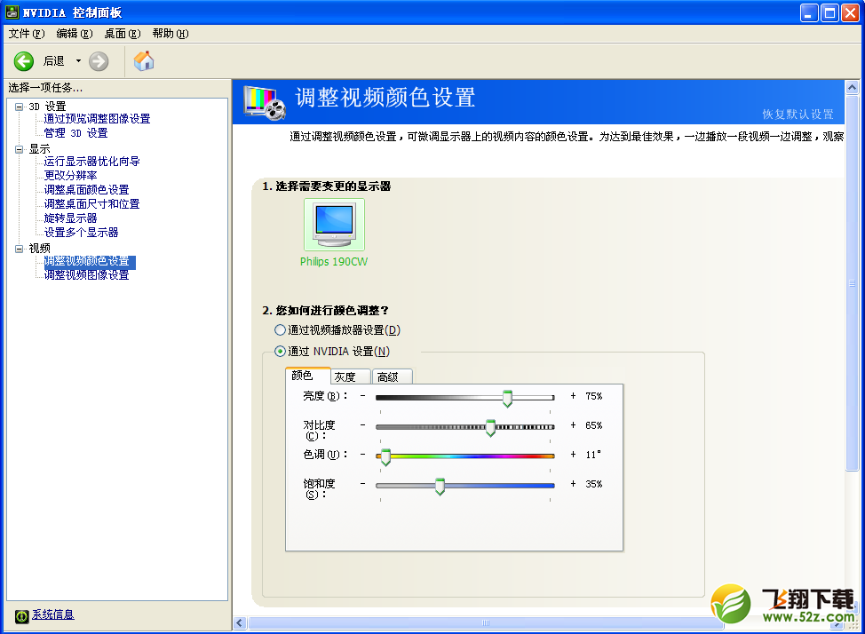This screenshot has width=865, height=634.
Task: Open the 系统信息 link
Action: coord(53,614)
